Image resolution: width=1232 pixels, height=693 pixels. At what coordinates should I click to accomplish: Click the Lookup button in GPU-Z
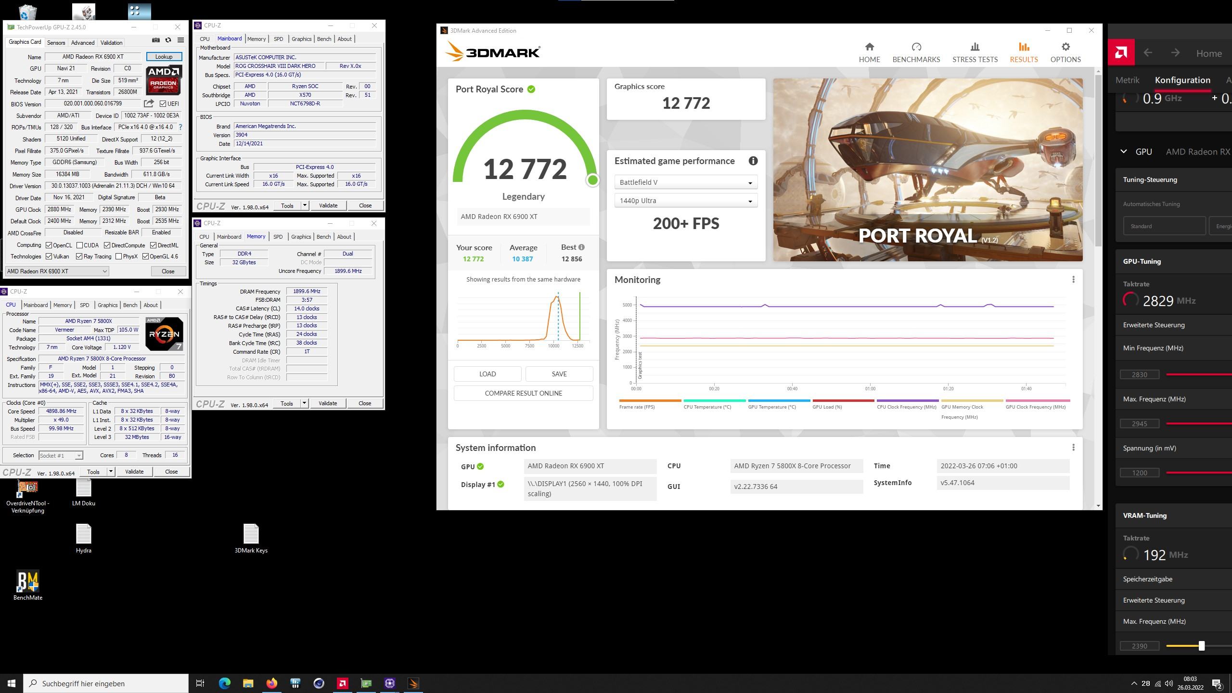coord(164,57)
